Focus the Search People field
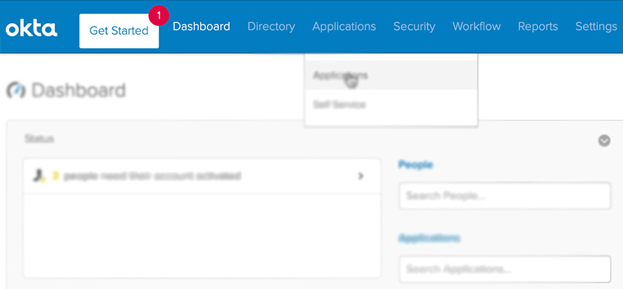Screen dimensions: 623x289 [x=504, y=196]
